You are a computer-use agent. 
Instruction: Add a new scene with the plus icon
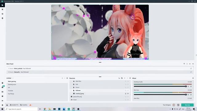click(62, 78)
